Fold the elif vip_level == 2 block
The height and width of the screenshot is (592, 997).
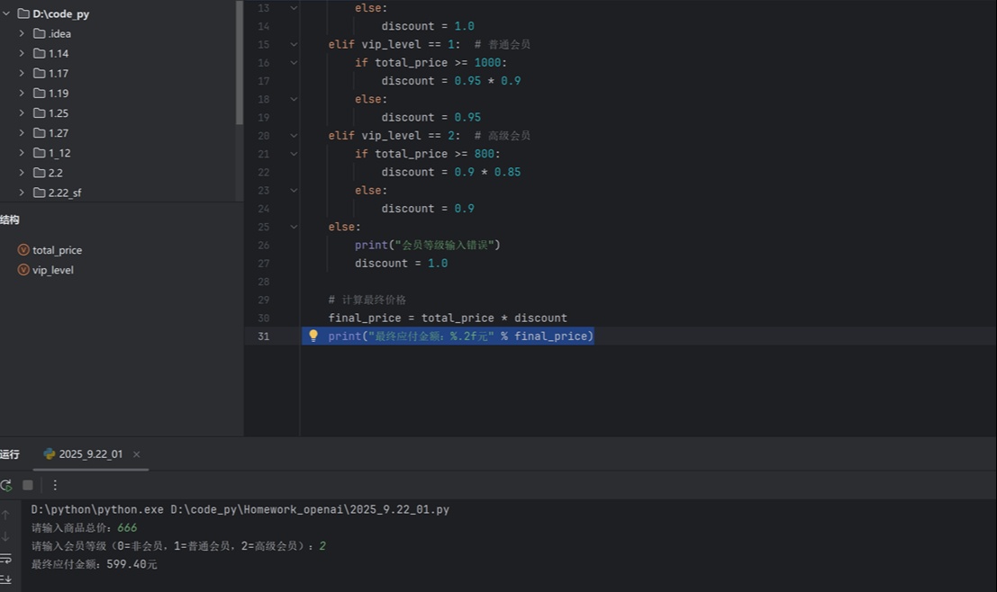[x=294, y=135]
